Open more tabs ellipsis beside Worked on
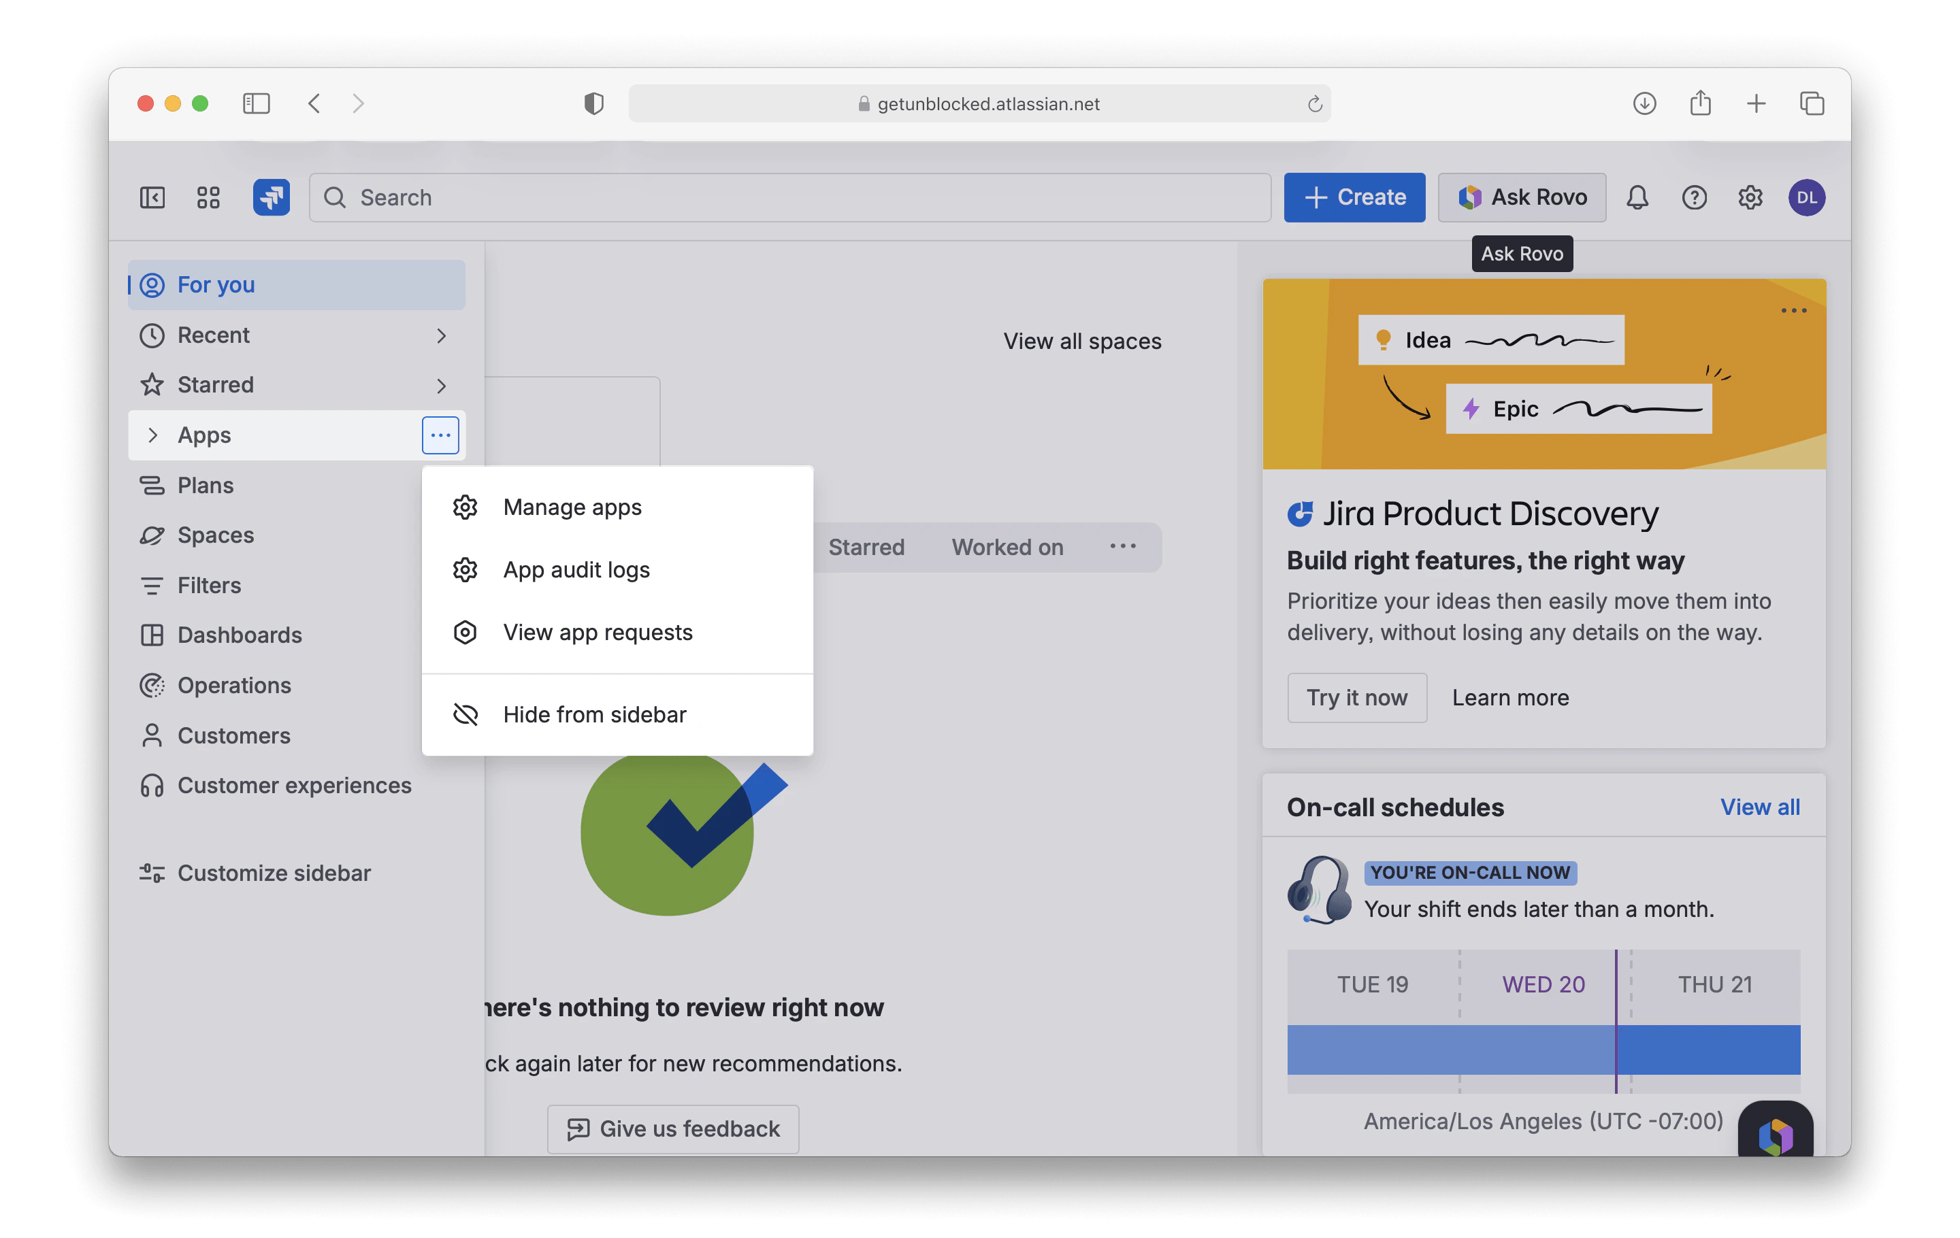 (1122, 547)
